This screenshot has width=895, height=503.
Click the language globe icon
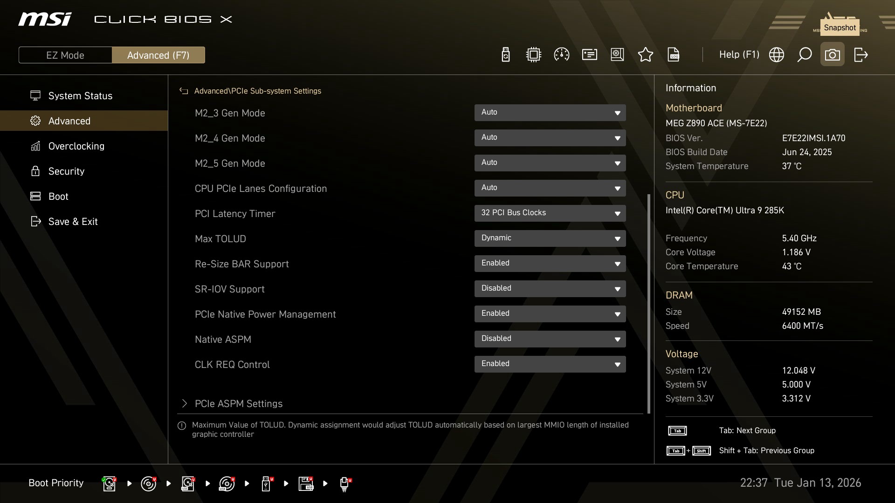[776, 55]
